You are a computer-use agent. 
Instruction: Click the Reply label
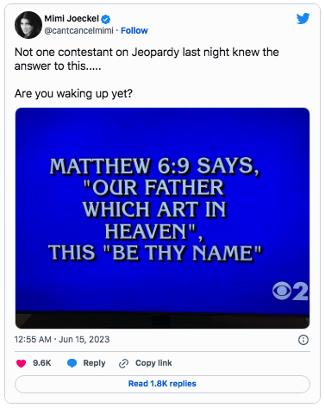tap(94, 363)
